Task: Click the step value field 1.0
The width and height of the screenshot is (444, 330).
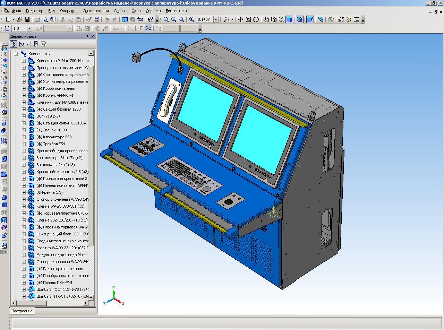Action: coord(19,28)
